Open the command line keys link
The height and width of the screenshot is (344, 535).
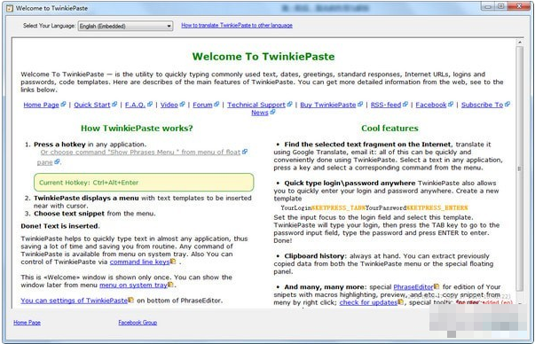pos(139,262)
